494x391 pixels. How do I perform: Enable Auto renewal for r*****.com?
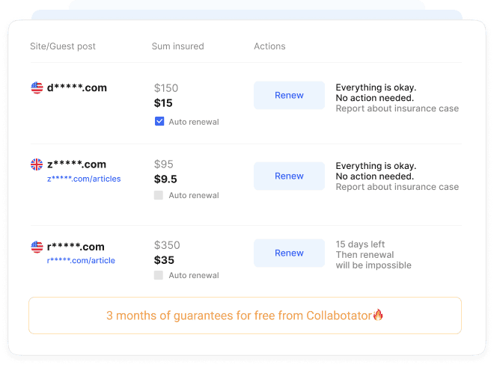tap(159, 275)
